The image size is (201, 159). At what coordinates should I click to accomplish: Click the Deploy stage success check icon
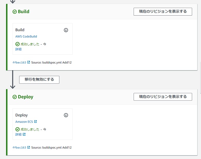coord(14,97)
